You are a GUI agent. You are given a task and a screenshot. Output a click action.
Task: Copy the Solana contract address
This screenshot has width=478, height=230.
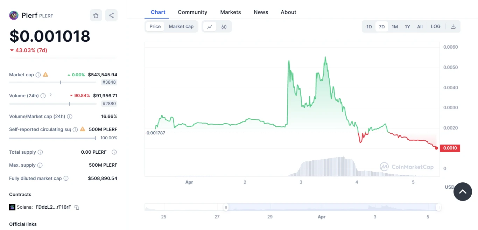pyautogui.click(x=77, y=207)
